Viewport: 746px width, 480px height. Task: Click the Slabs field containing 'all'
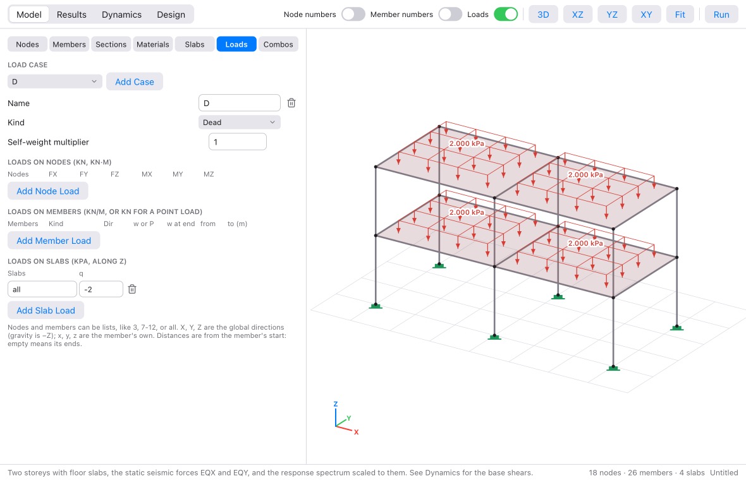coord(42,289)
